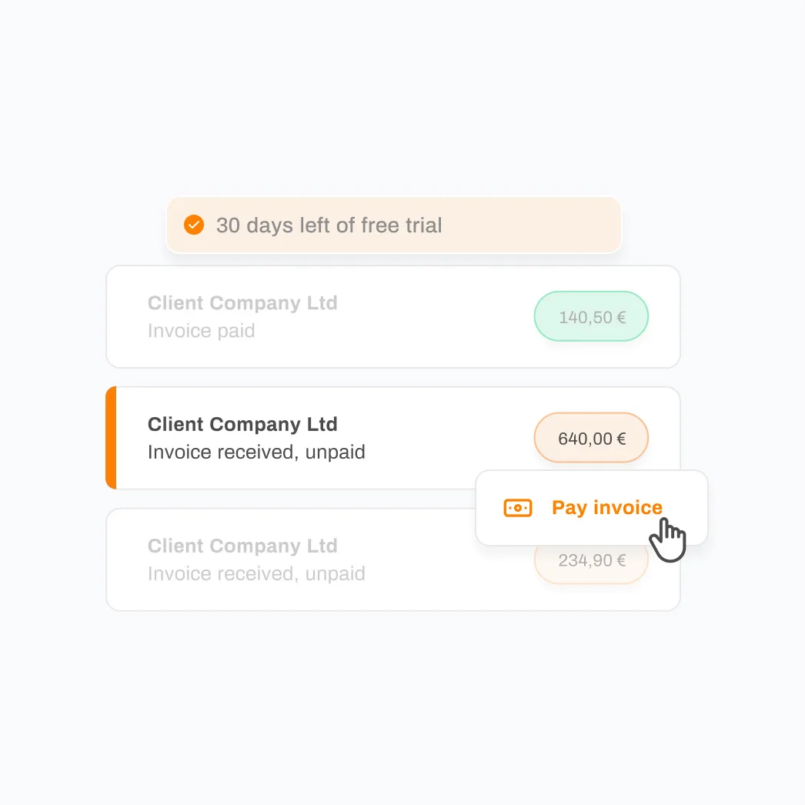Select the 640,00 € amount badge

click(x=591, y=438)
